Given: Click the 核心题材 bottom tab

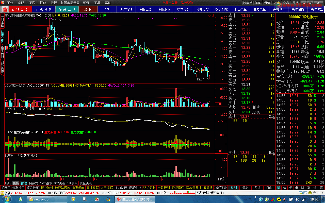Looking at the screenshot, I should [47, 188].
